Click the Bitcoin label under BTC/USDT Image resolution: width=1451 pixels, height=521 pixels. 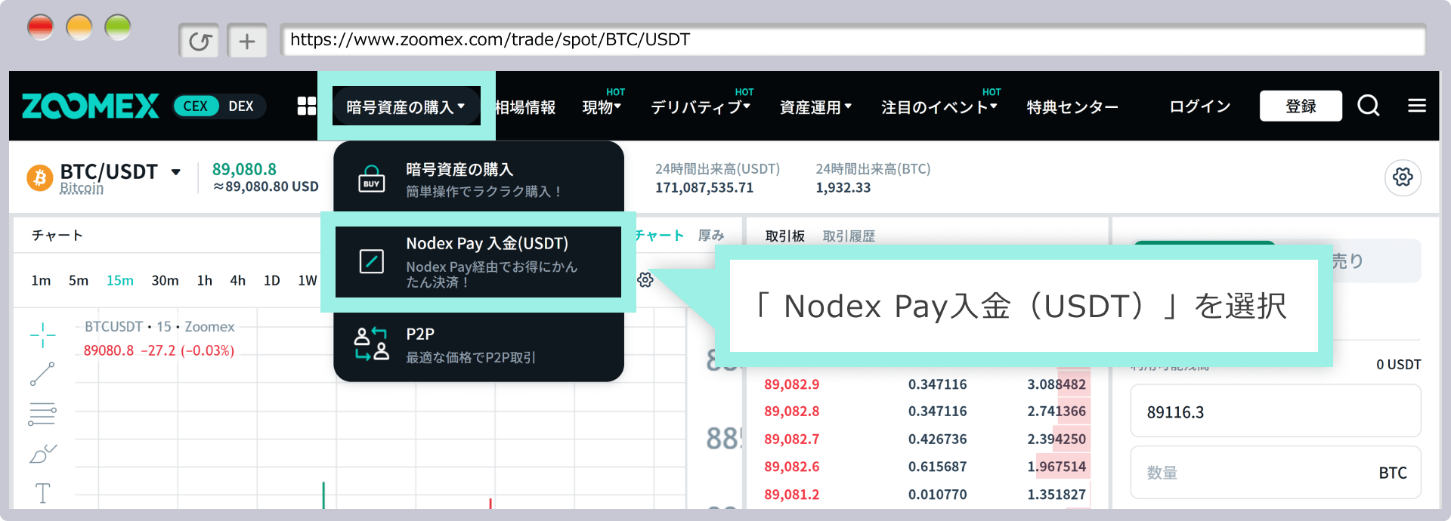[x=82, y=188]
